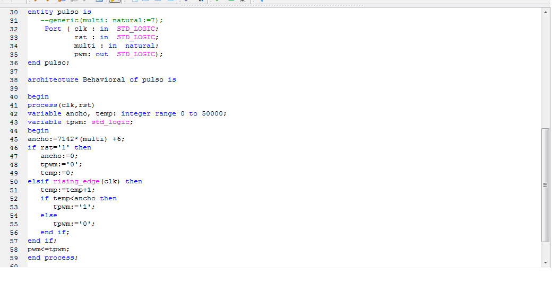Click the line "temp:=0;"

coord(57,173)
